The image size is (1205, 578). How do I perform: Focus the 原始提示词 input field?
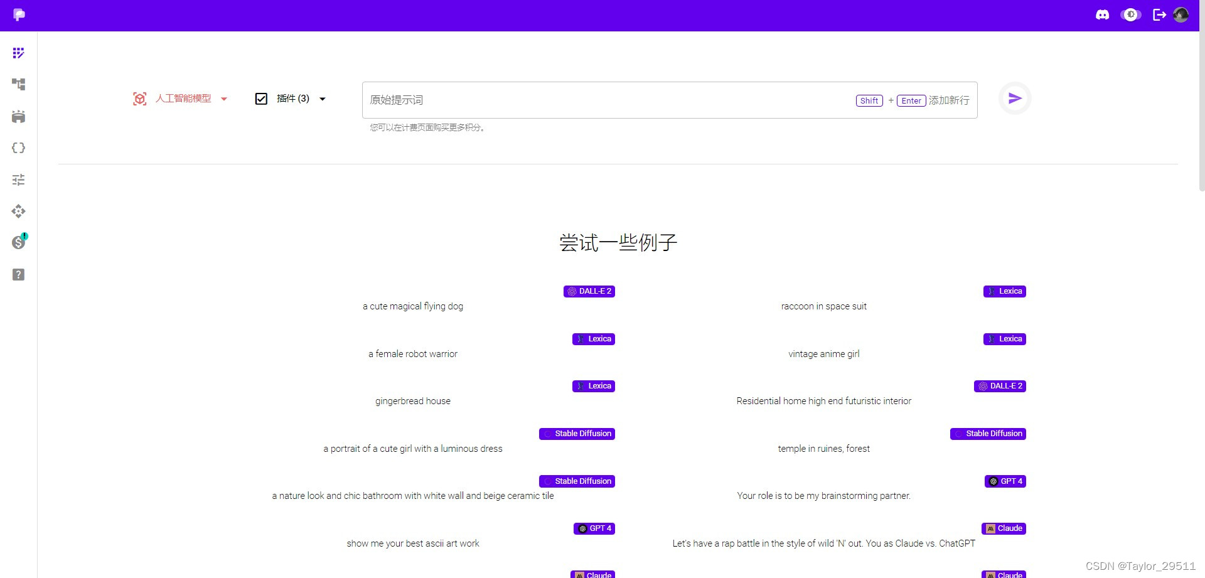pos(670,100)
